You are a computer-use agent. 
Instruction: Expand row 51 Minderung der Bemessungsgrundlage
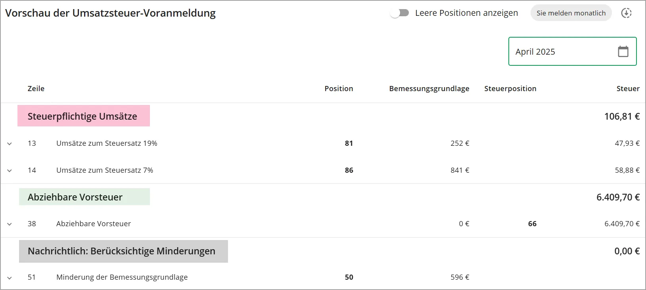tap(10, 277)
